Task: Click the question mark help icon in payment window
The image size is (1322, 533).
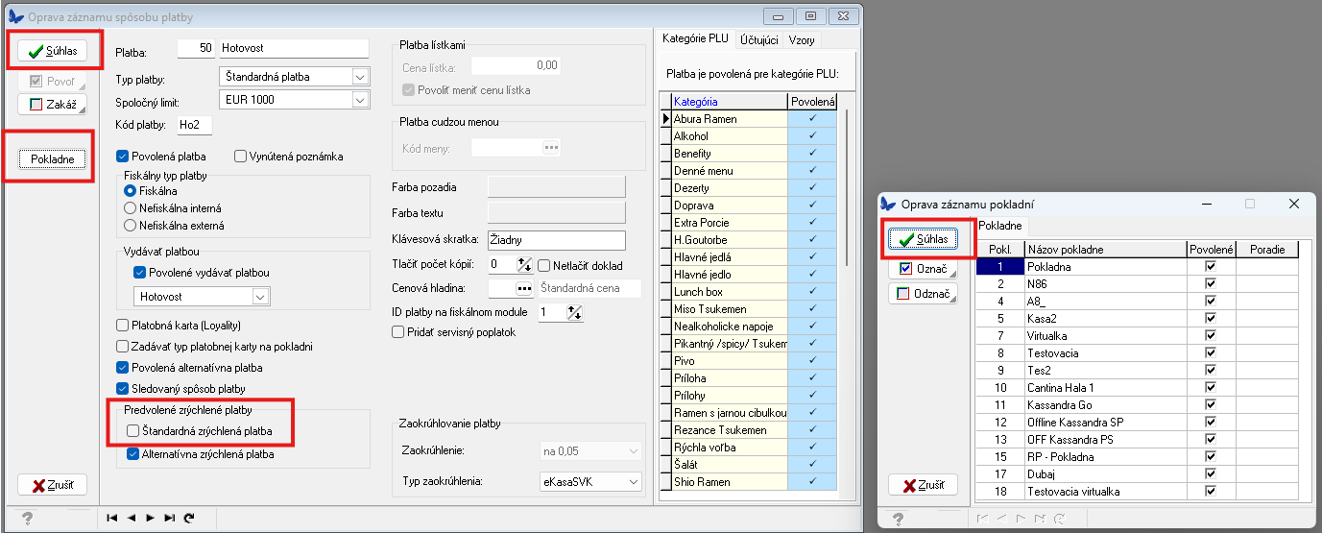Action: 27,519
